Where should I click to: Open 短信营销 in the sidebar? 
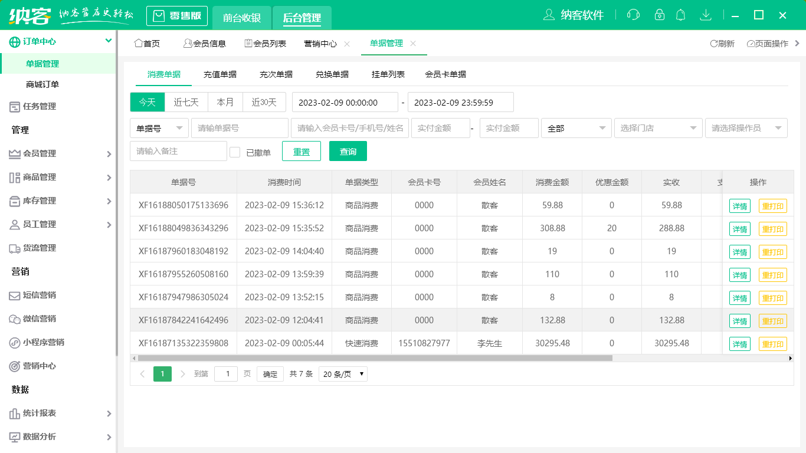tap(40, 295)
